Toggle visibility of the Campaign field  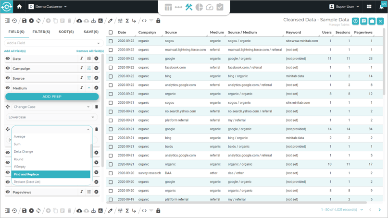coord(8,69)
